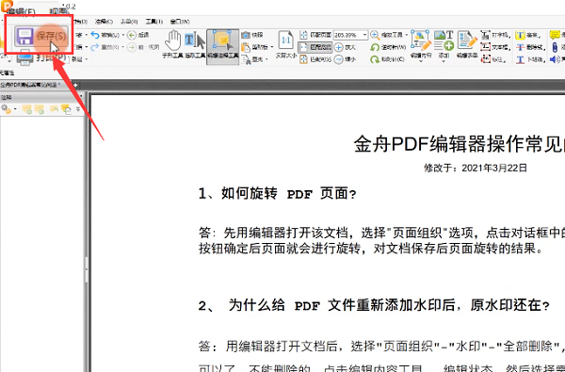
Task: Click the actual size 1:1 page icon
Action: (x=285, y=40)
